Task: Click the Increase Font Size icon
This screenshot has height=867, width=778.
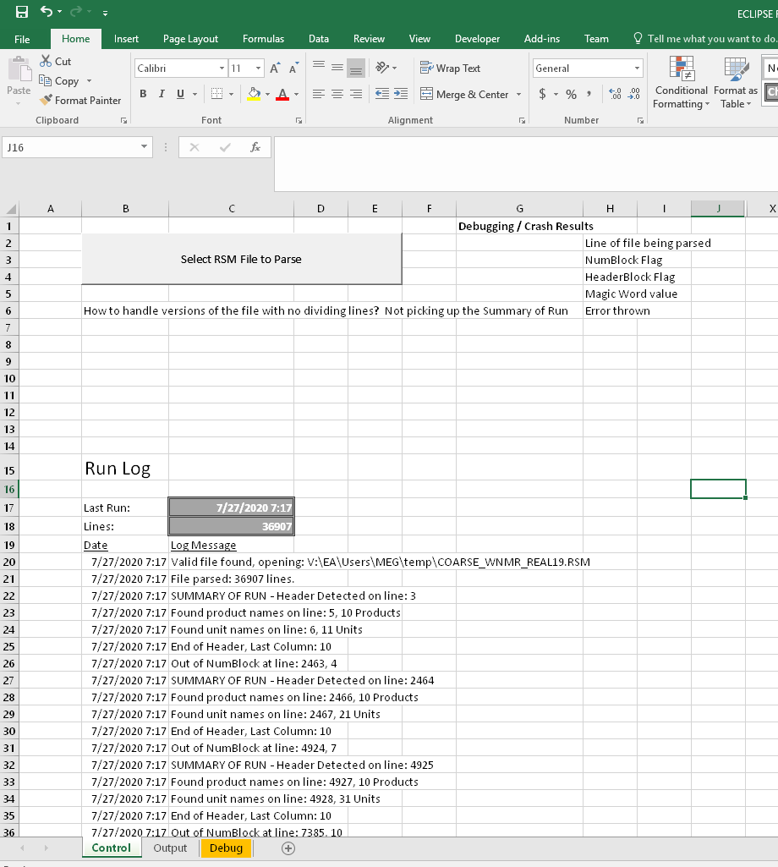Action: coord(277,69)
